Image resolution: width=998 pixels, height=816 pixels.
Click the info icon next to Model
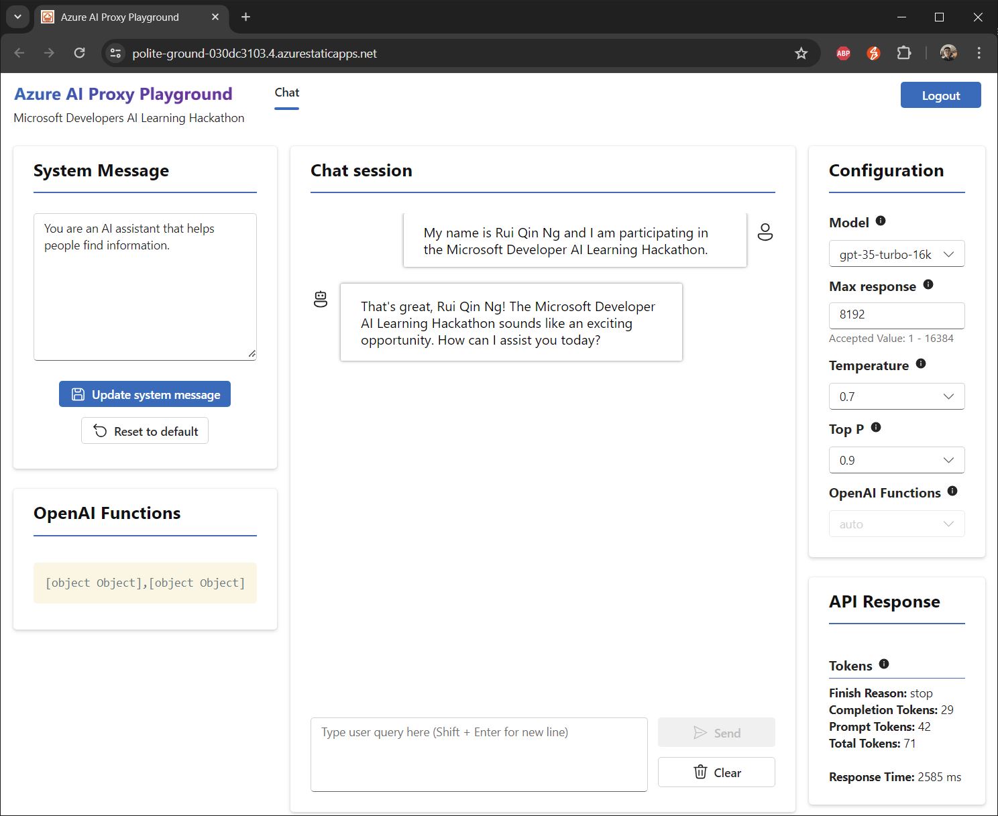coord(881,221)
